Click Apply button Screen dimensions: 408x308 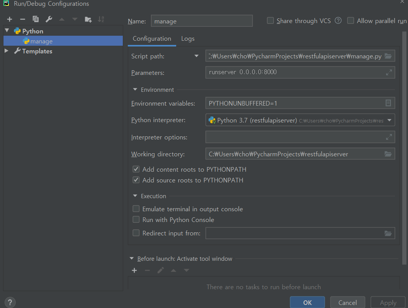388,303
